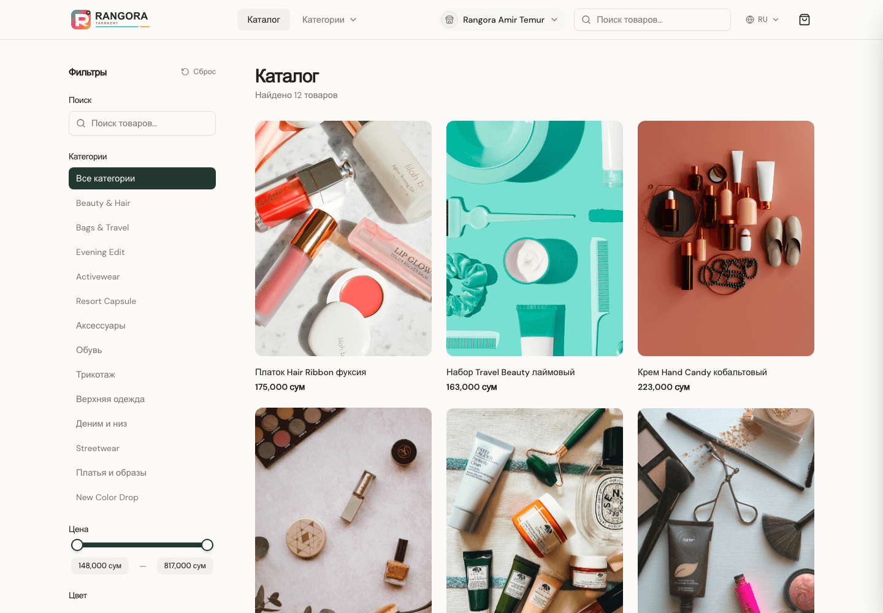
Task: Filter by Верхняя одежда category
Action: (x=142, y=399)
